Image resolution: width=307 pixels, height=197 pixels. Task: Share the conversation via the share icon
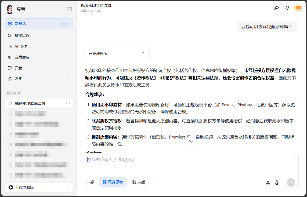tap(277, 8)
